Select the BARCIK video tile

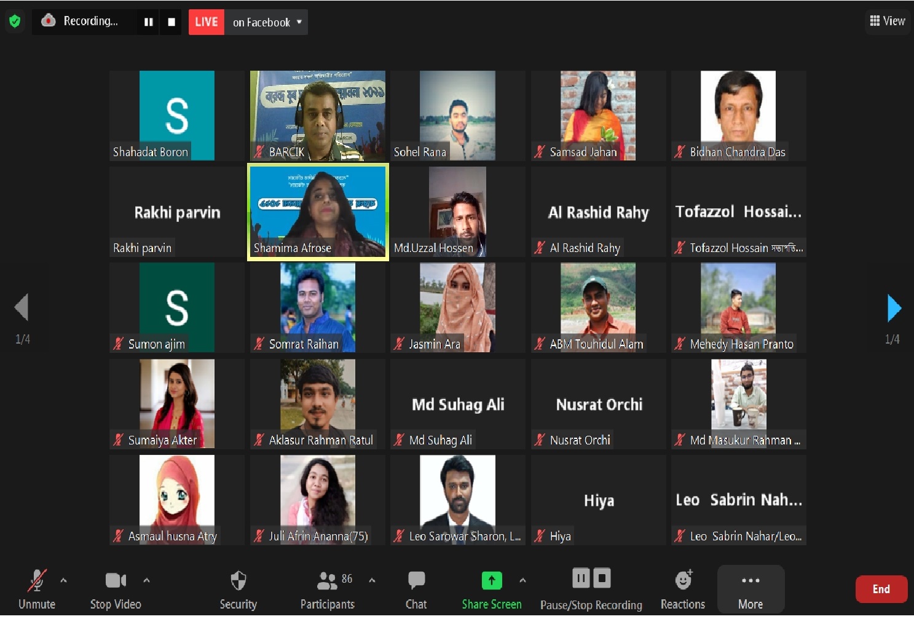tap(318, 116)
